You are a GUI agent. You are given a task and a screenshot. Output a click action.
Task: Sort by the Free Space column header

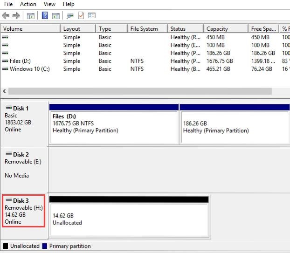[x=263, y=29]
